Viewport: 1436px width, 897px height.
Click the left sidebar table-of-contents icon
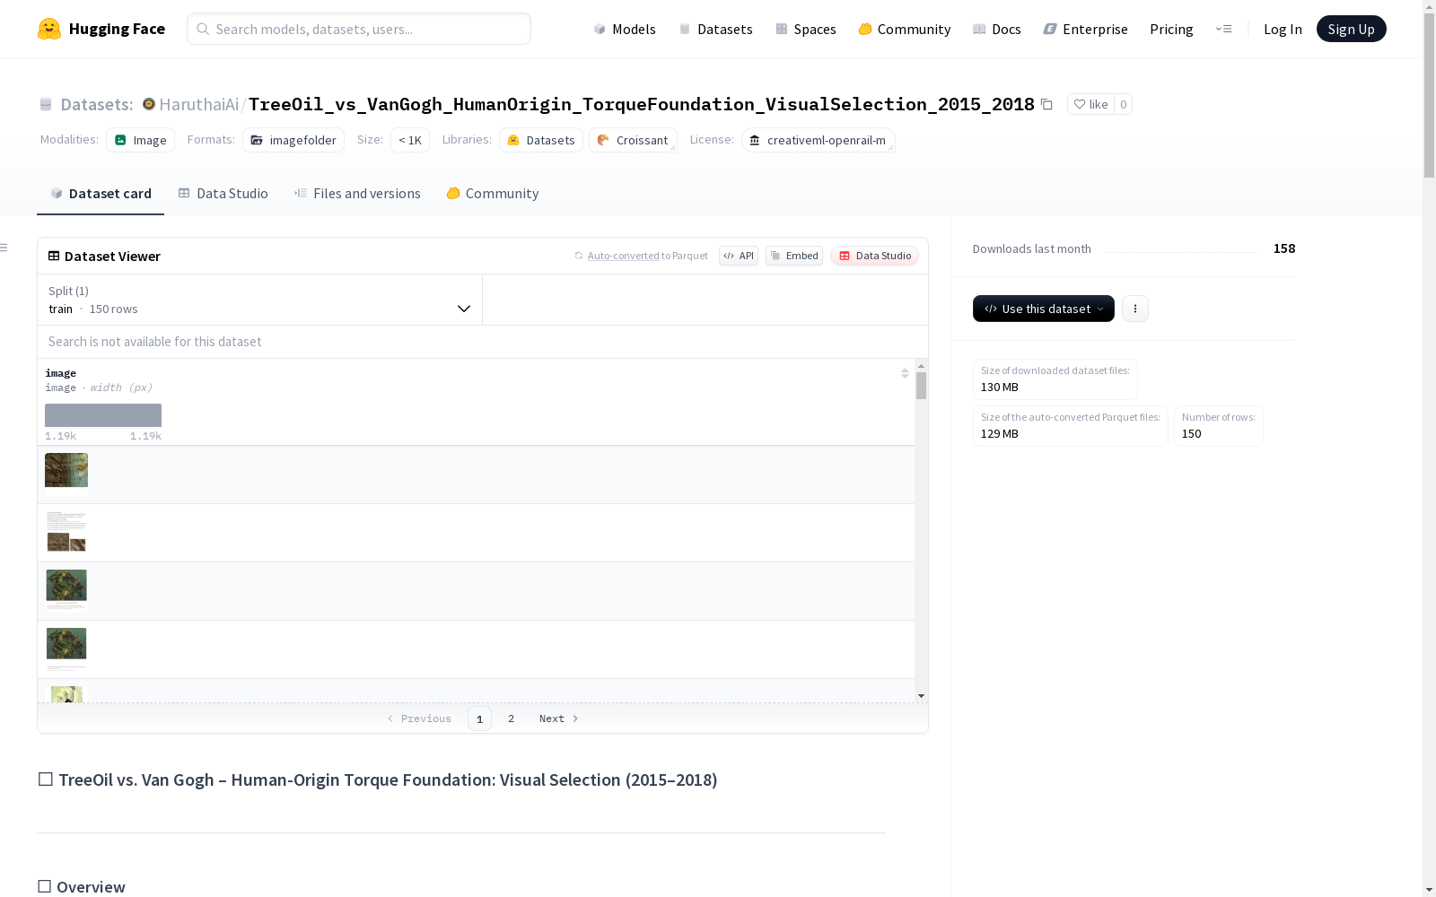coord(4,248)
